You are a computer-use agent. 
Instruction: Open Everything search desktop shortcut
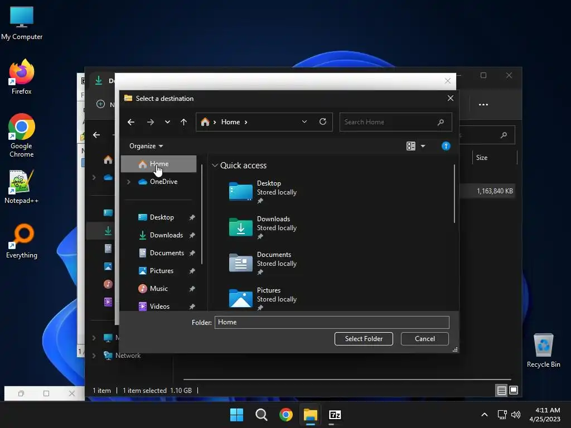tap(22, 241)
